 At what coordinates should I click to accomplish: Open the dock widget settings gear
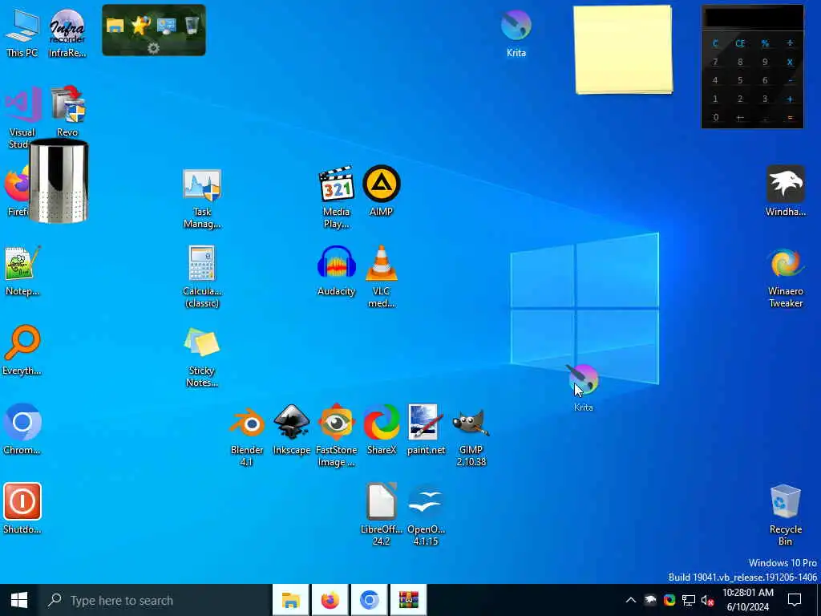[153, 48]
